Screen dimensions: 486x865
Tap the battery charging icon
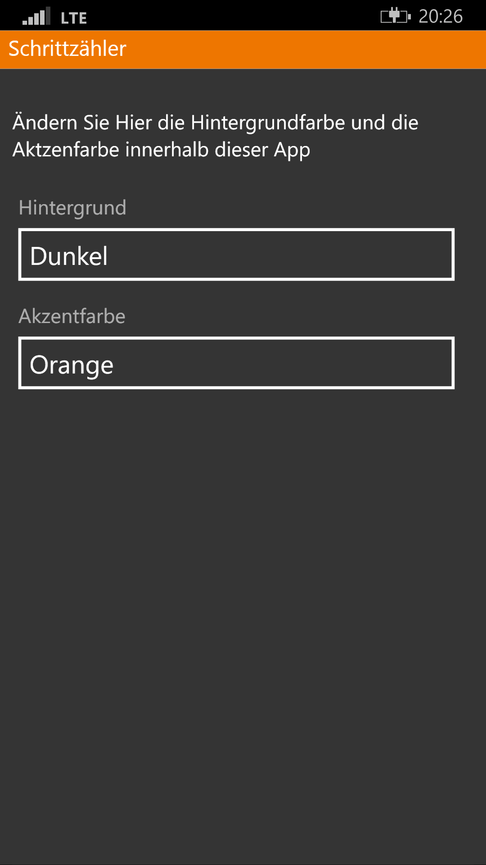click(x=395, y=16)
